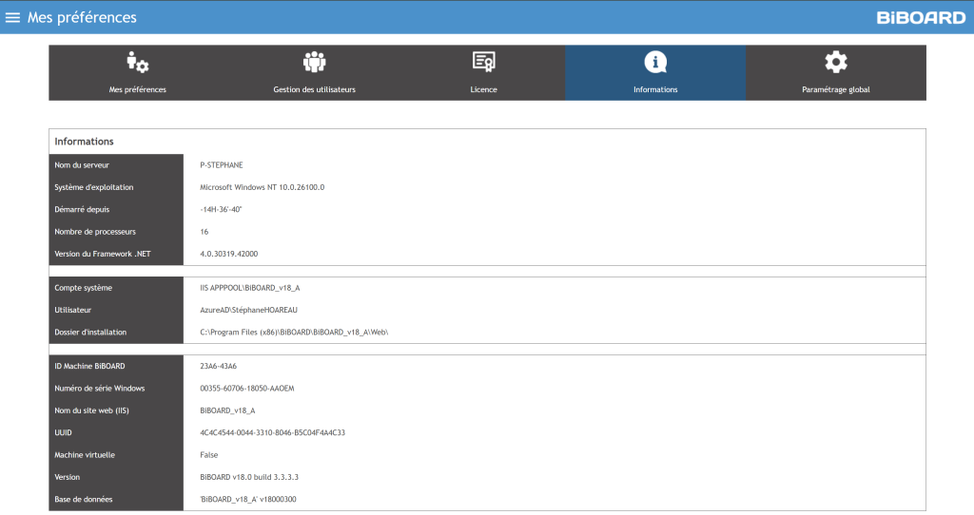This screenshot has height=515, width=974.
Task: Click the Version label
Action: pos(68,477)
